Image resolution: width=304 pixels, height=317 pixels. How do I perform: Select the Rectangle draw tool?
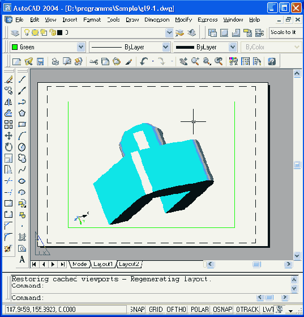point(22,124)
